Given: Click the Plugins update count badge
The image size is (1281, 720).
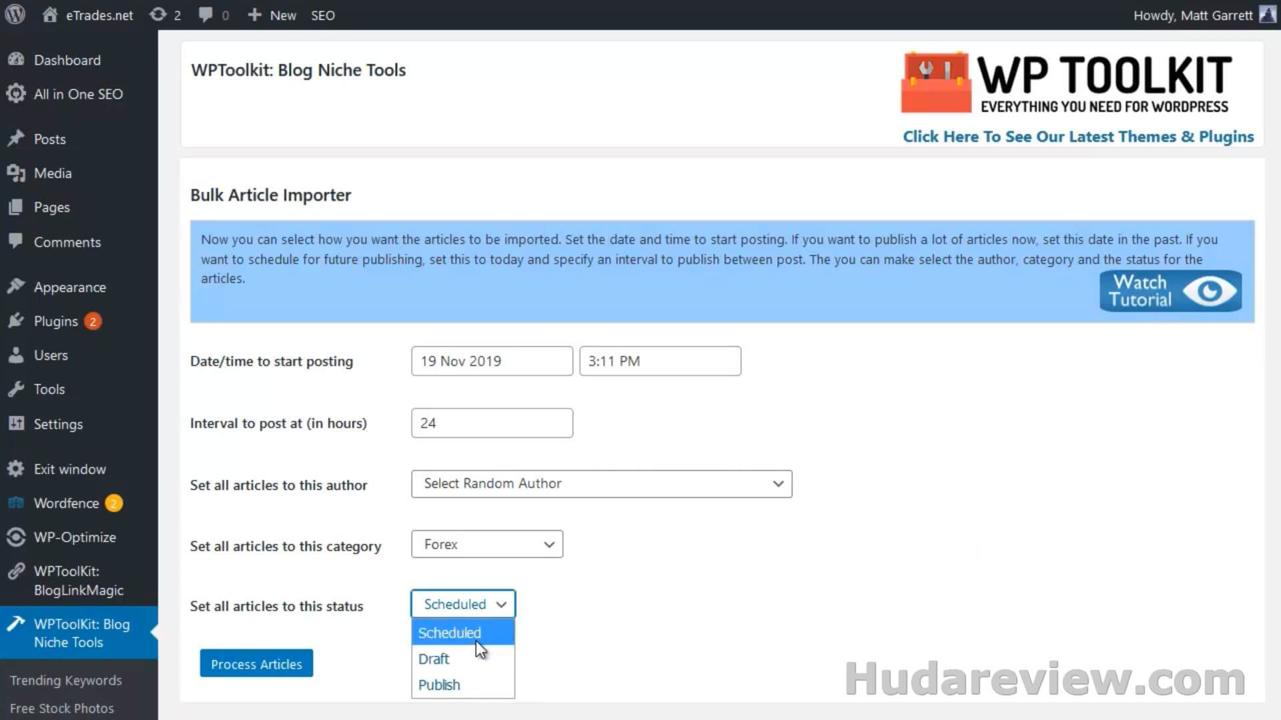Looking at the screenshot, I should pos(93,321).
